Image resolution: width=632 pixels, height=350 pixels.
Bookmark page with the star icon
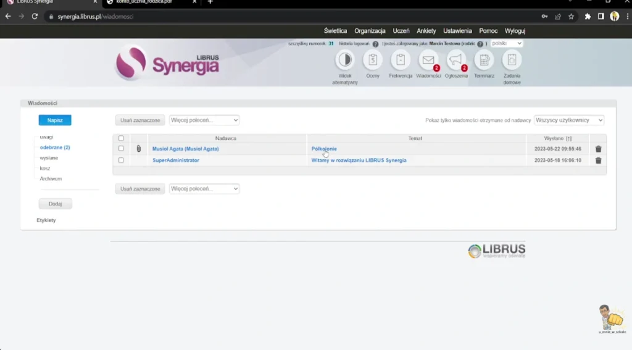pos(571,17)
